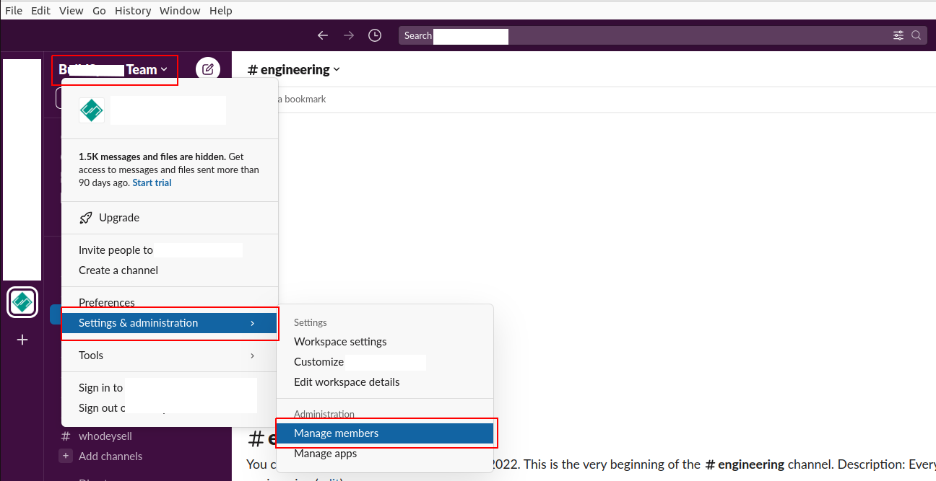Open the File menu
The image size is (936, 481).
click(x=14, y=11)
